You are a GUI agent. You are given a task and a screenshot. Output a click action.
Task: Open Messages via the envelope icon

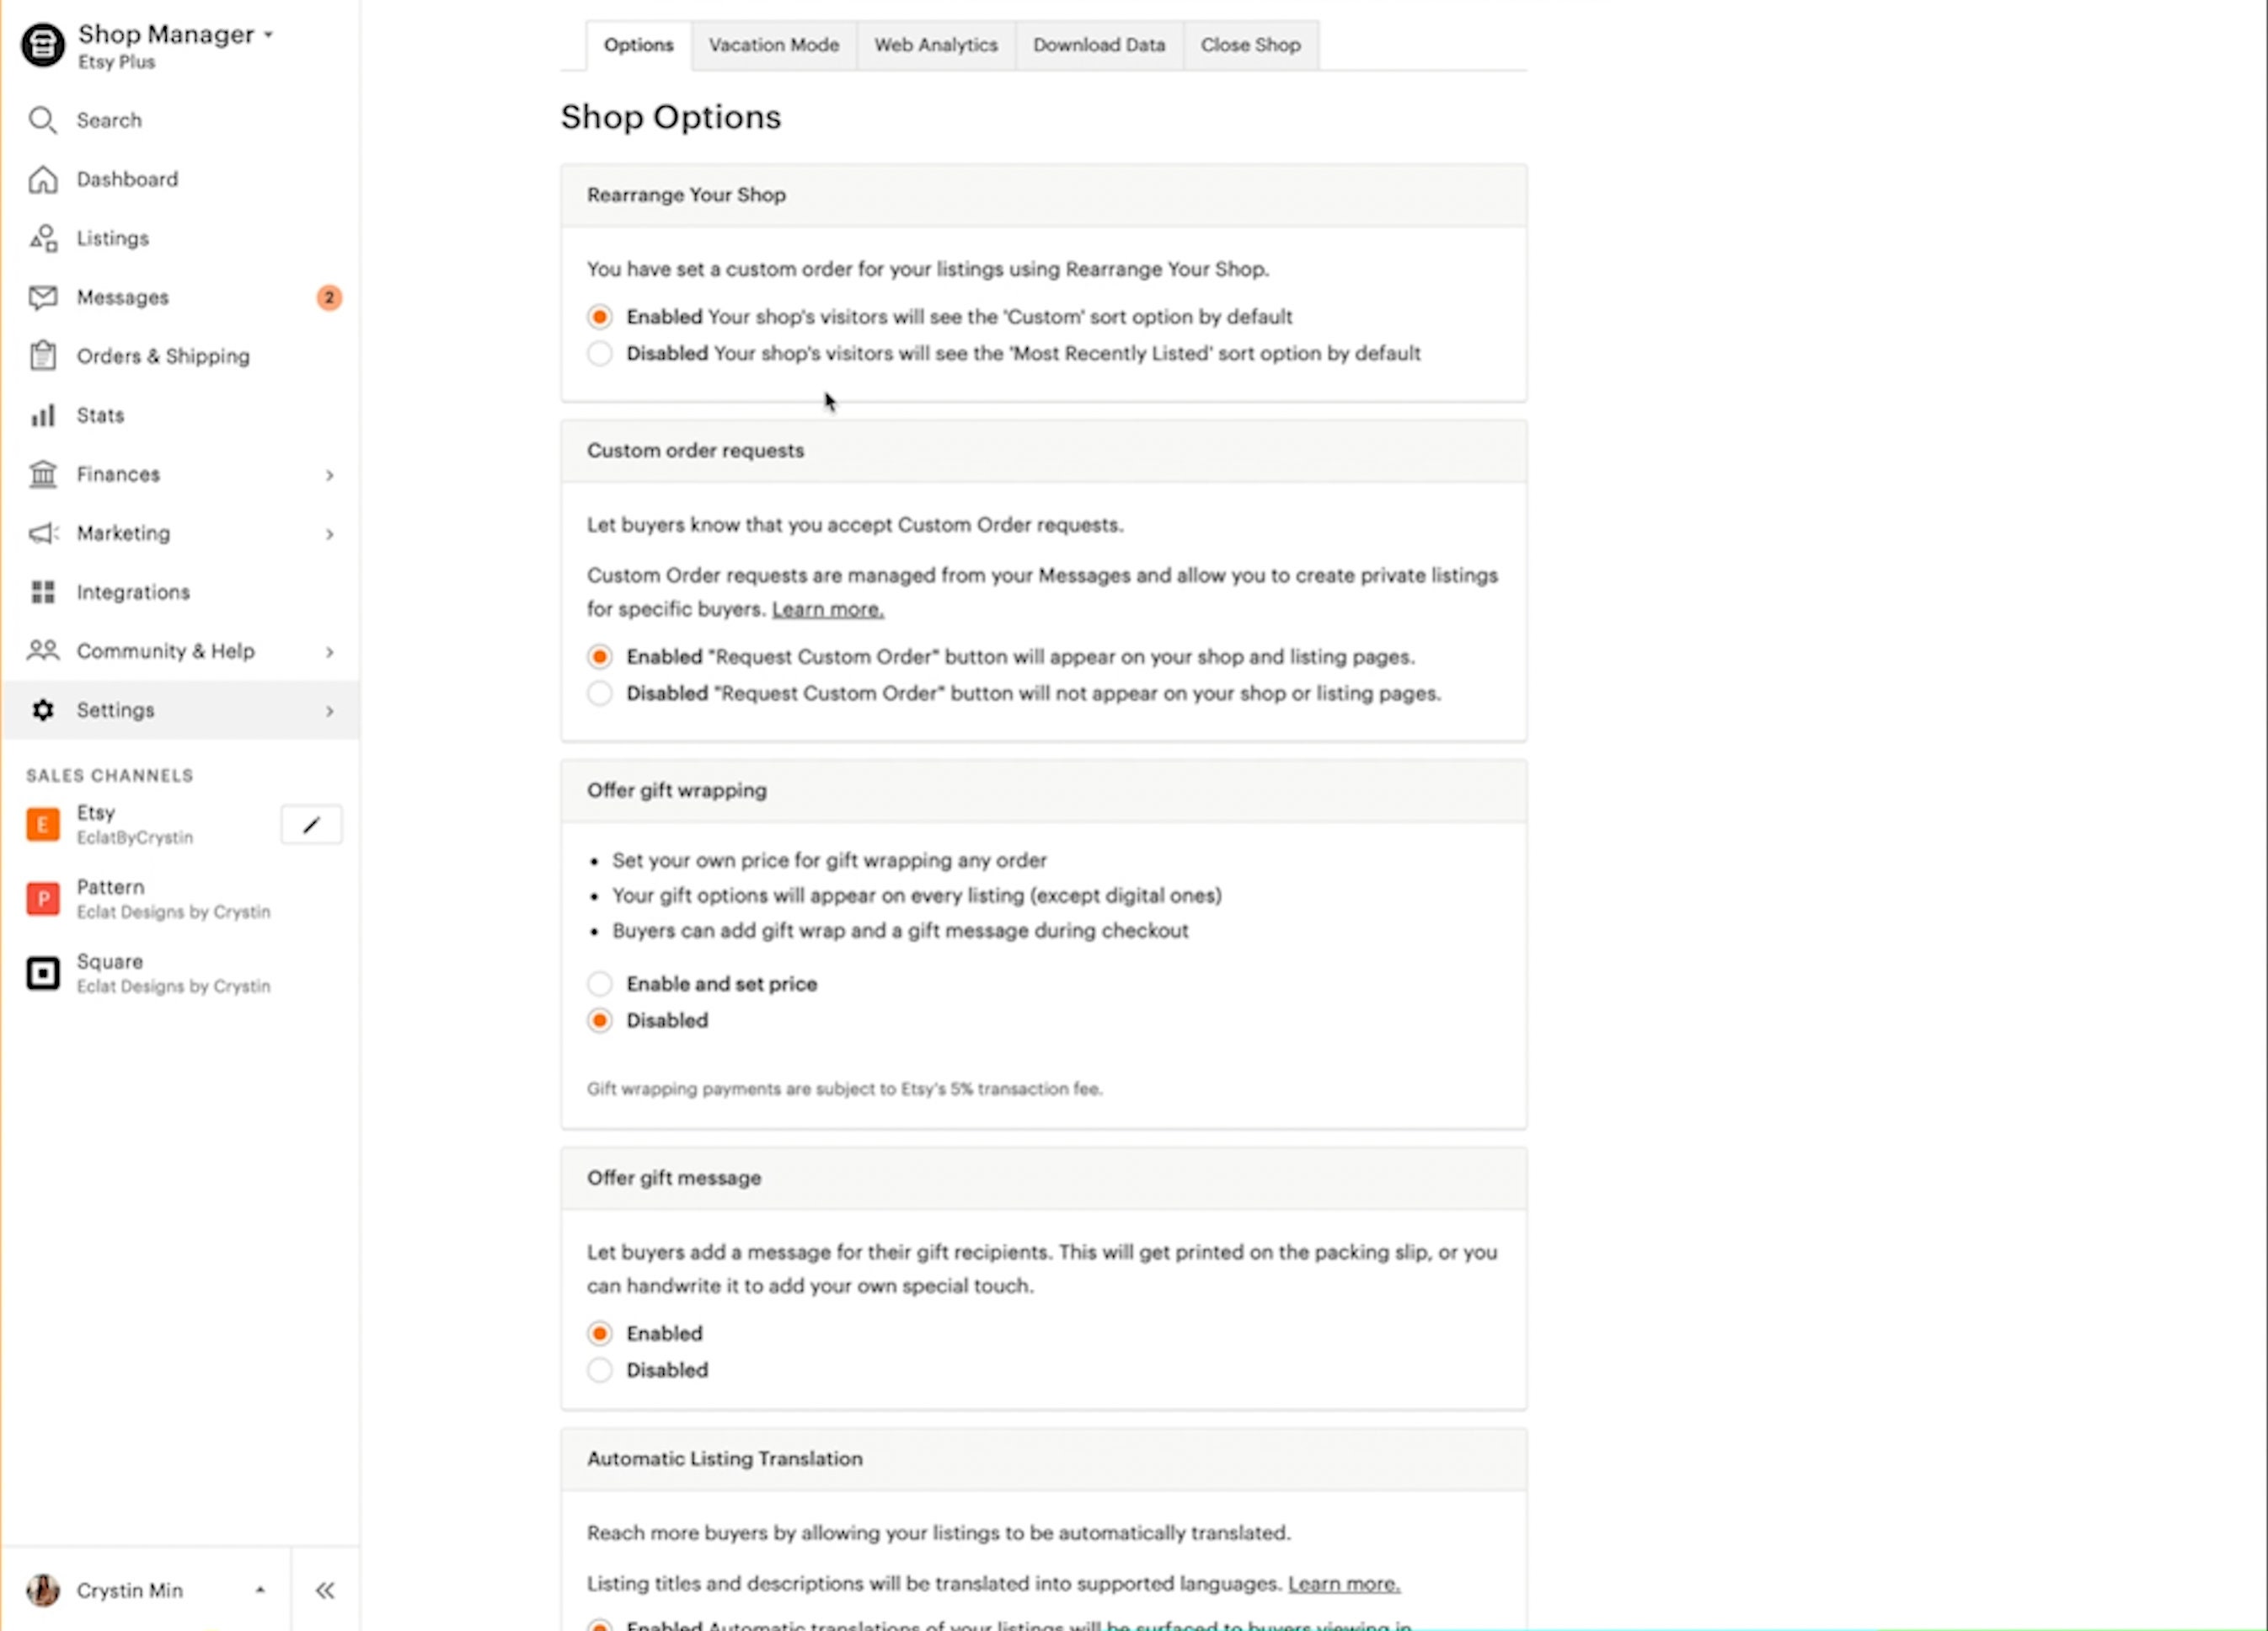42,297
